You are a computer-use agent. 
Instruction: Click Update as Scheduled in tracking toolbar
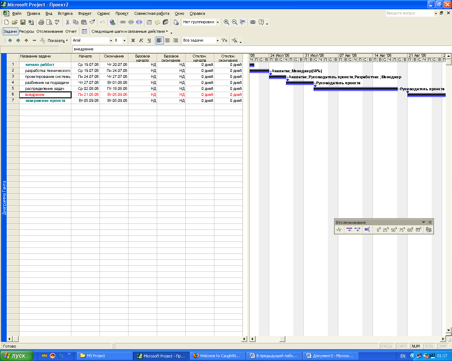coord(349,230)
